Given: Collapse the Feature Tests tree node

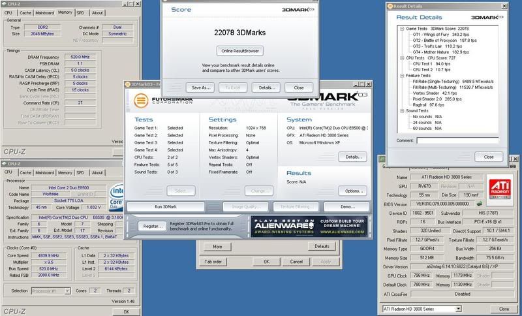Looking at the screenshot, I should (402, 76).
